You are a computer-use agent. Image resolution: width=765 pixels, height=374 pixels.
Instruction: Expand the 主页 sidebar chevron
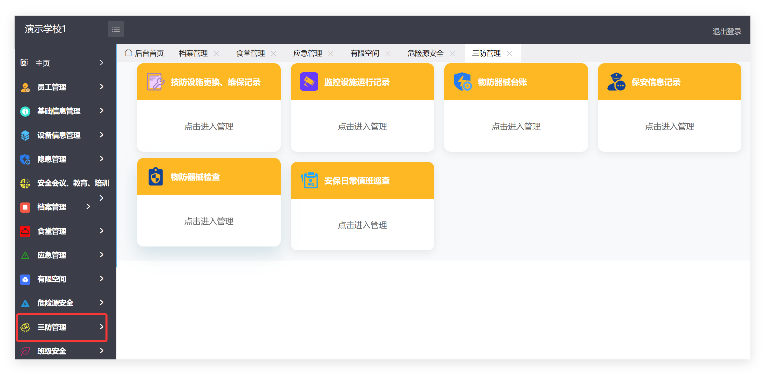coord(102,63)
